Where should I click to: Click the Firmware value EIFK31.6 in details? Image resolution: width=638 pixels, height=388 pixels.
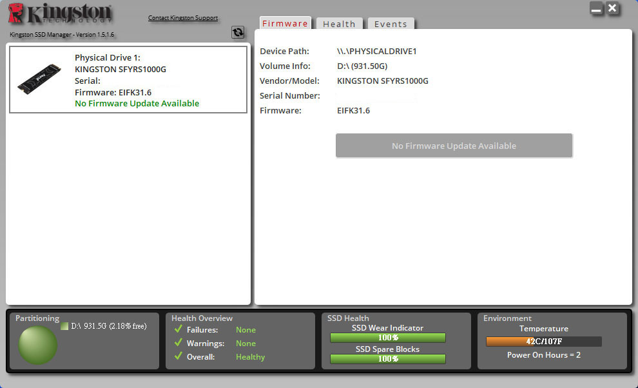click(354, 111)
